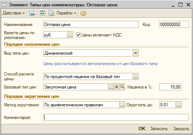Expand the Вид типа цен dropdown
This screenshot has height=135, width=193.
click(x=136, y=53)
